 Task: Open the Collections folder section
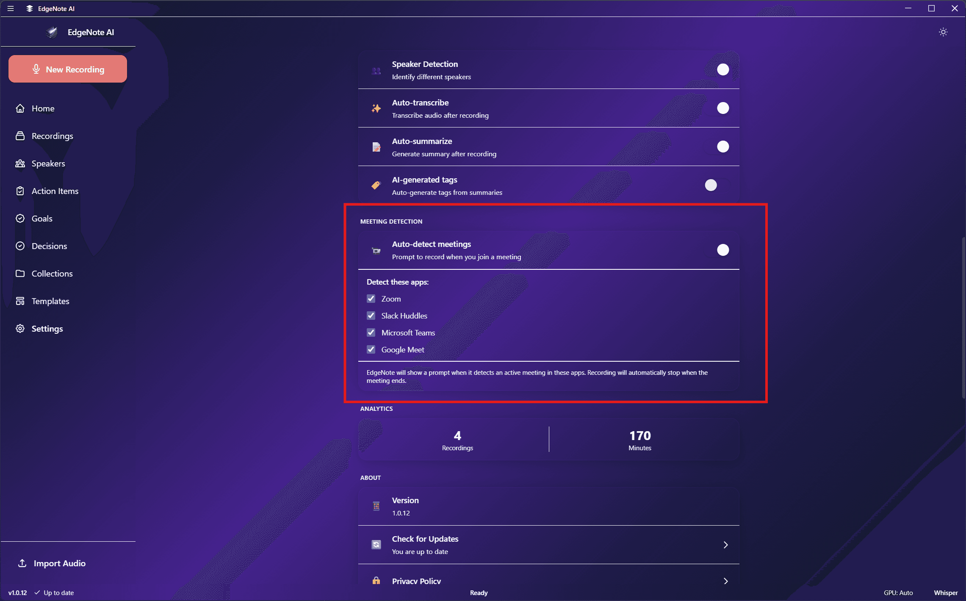tap(52, 273)
